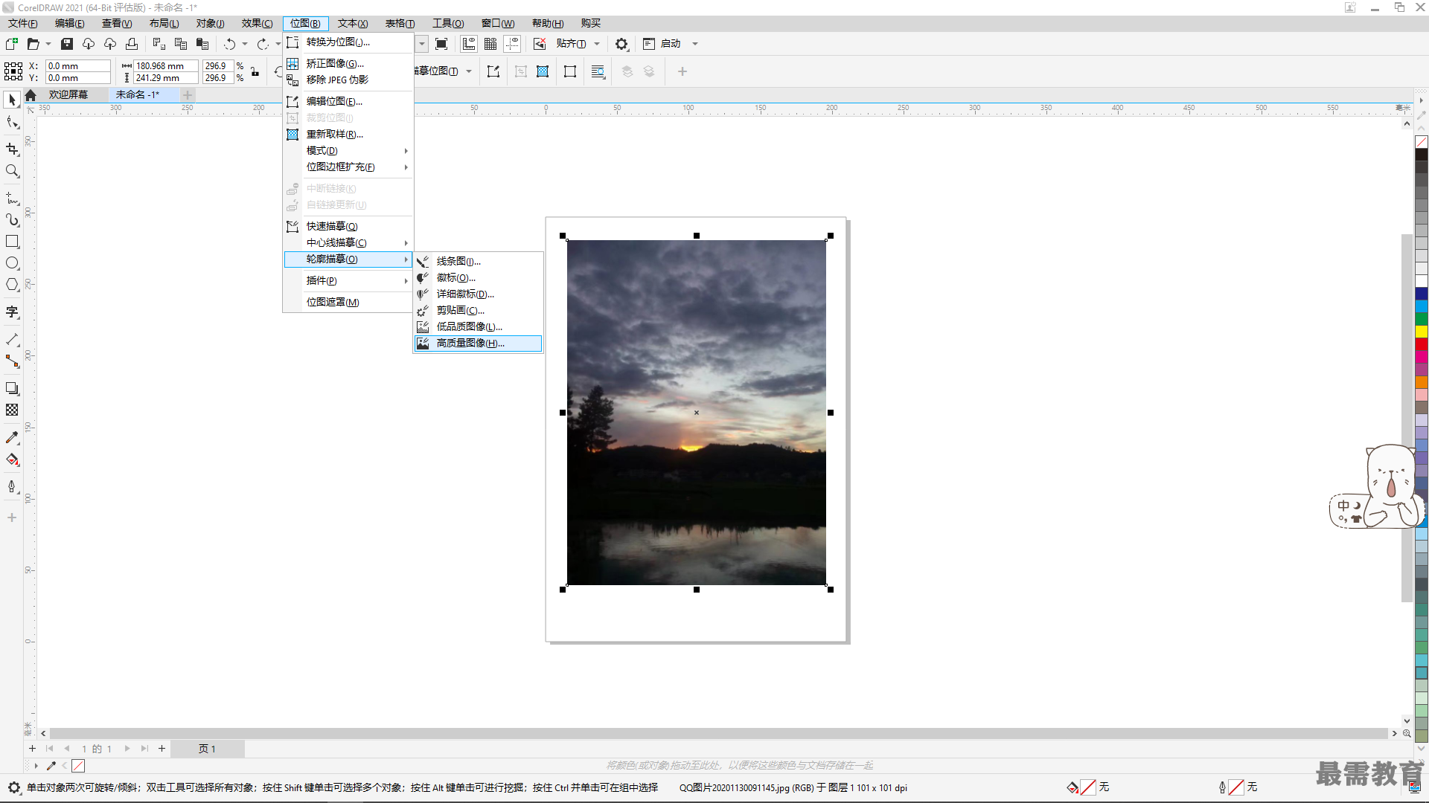Click the Edit Bitmap property bar icon
Image resolution: width=1429 pixels, height=803 pixels.
coord(493,71)
